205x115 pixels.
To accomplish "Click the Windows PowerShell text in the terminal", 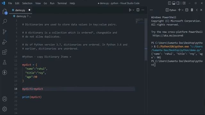I will click(x=164, y=17).
